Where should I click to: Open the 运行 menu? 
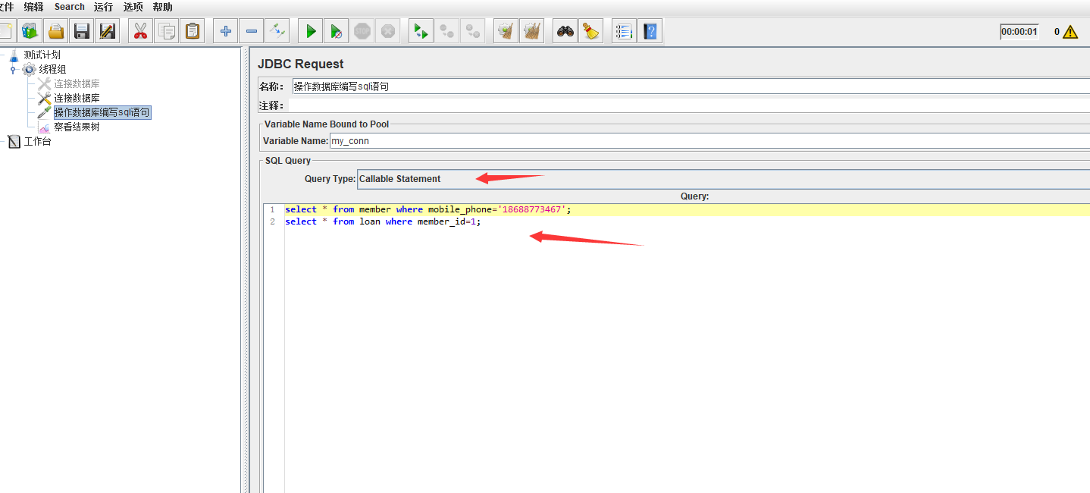[103, 7]
